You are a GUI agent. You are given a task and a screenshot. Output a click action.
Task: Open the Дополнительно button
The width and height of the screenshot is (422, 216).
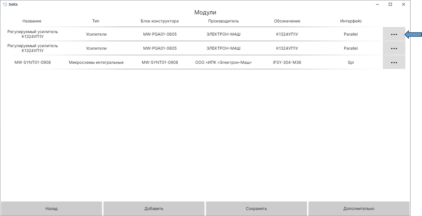pyautogui.click(x=359, y=208)
